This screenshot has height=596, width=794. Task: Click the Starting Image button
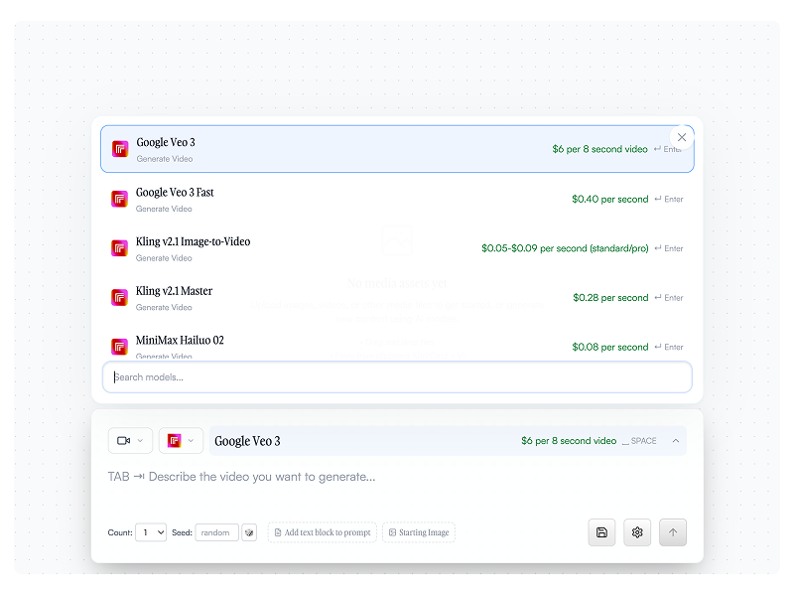tap(419, 532)
